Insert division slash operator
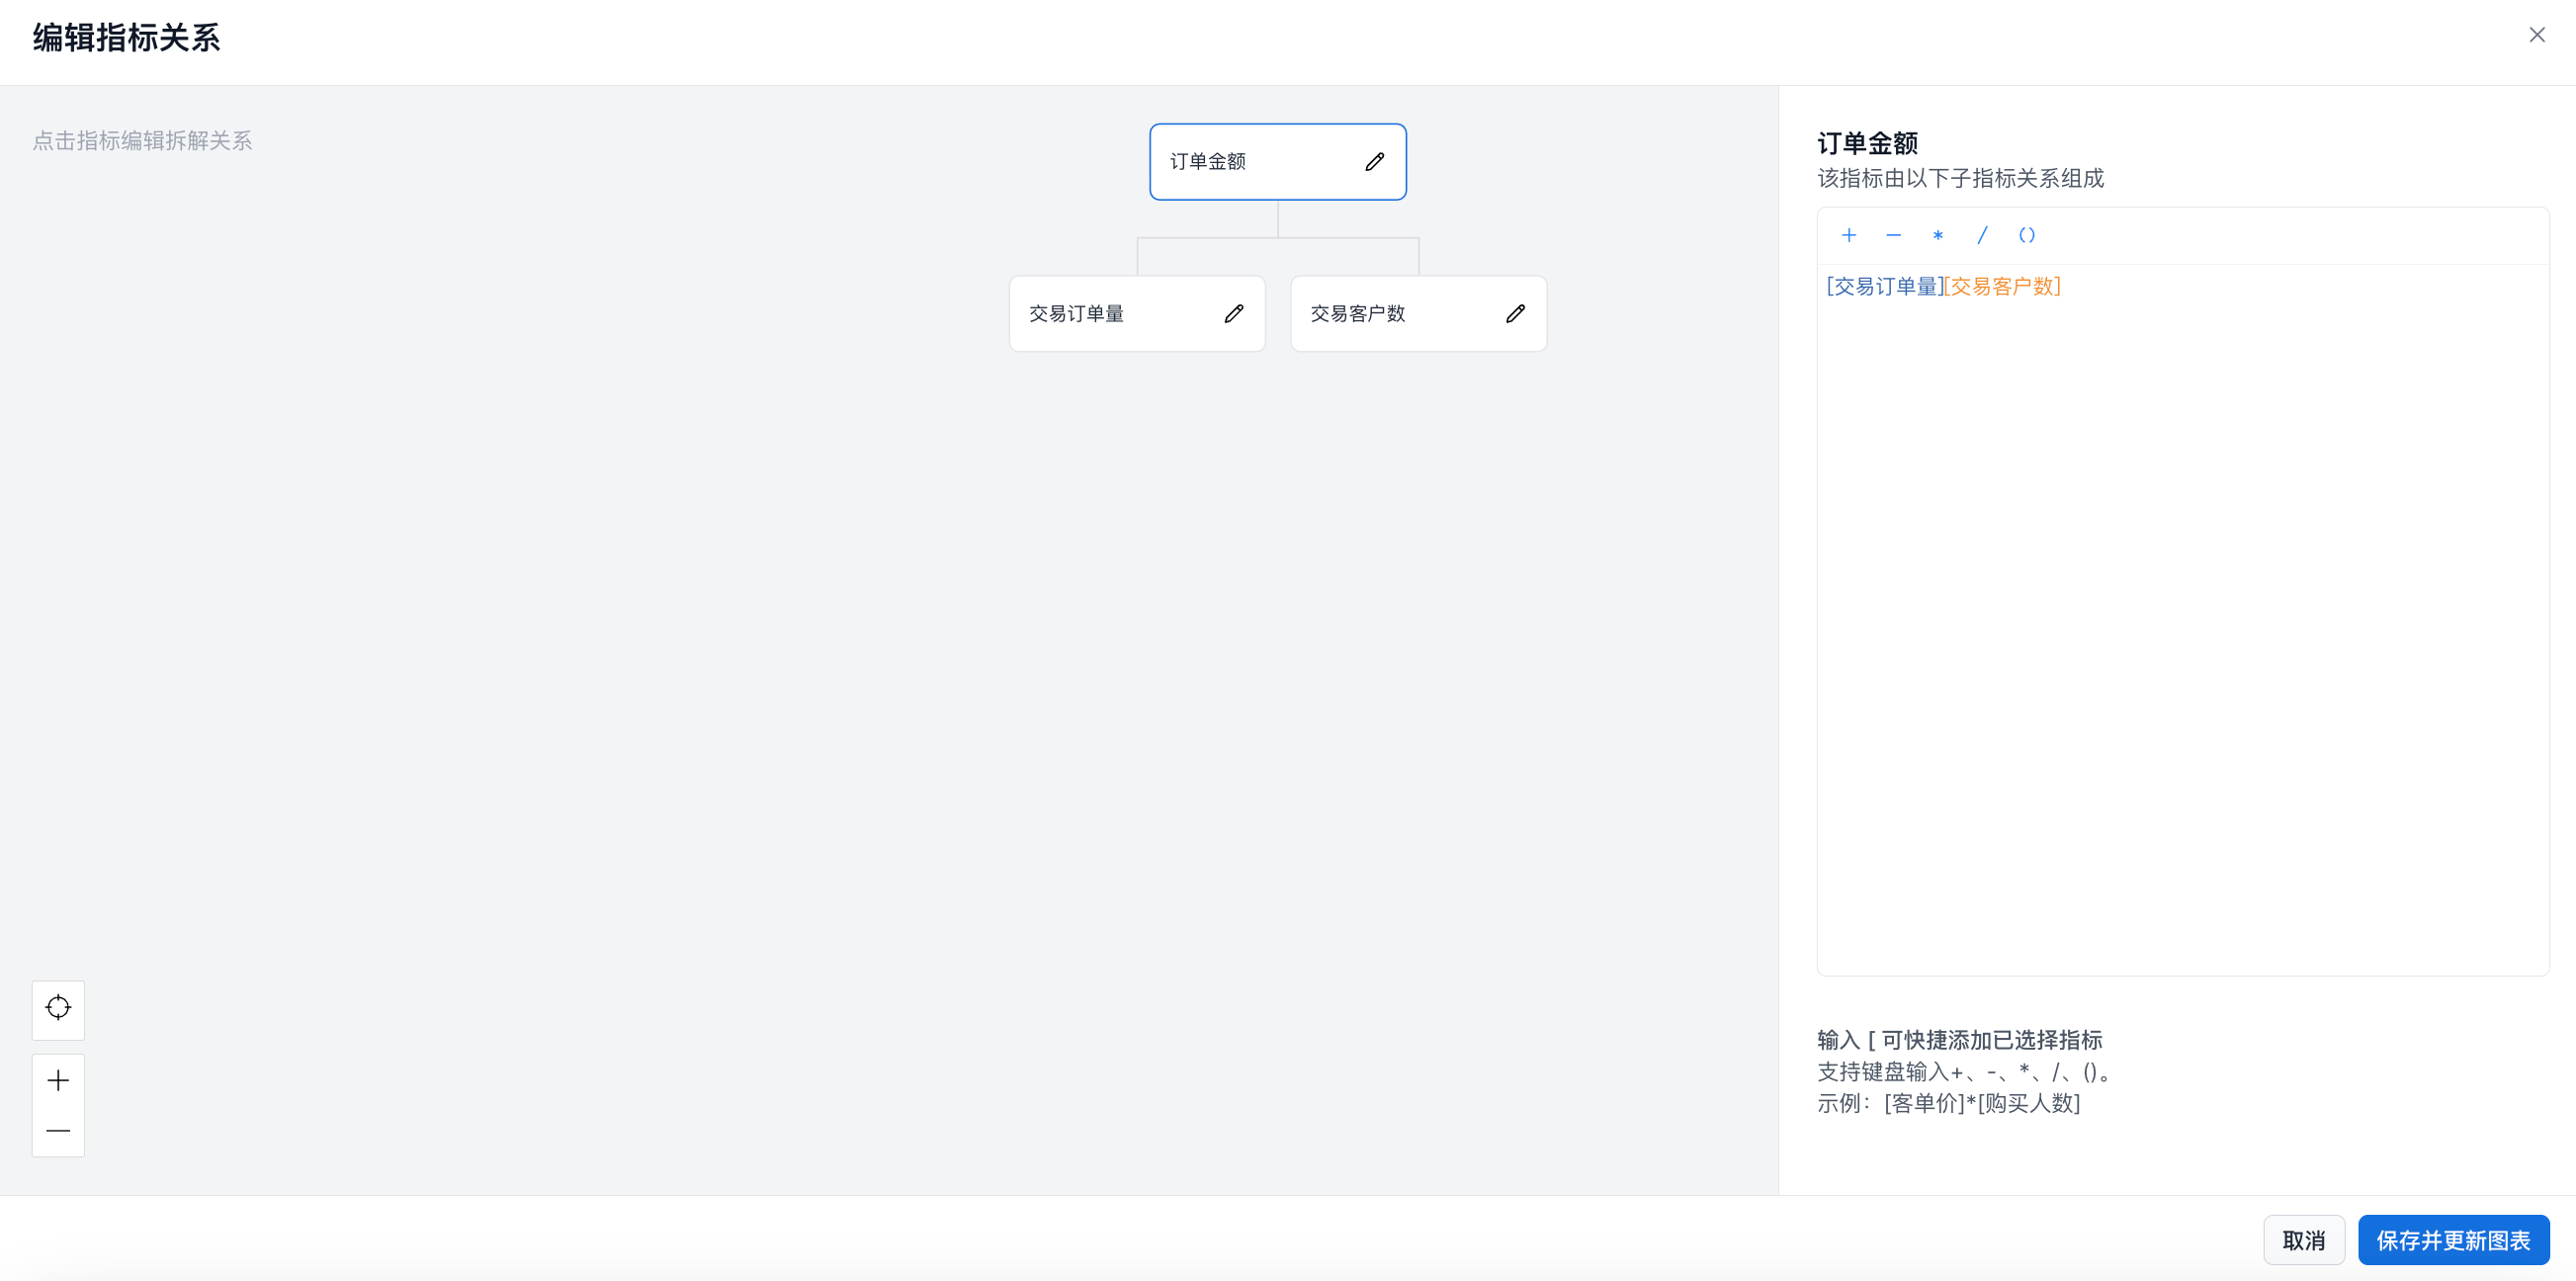Screen dimensions: 2576x1281 pyautogui.click(x=1982, y=236)
